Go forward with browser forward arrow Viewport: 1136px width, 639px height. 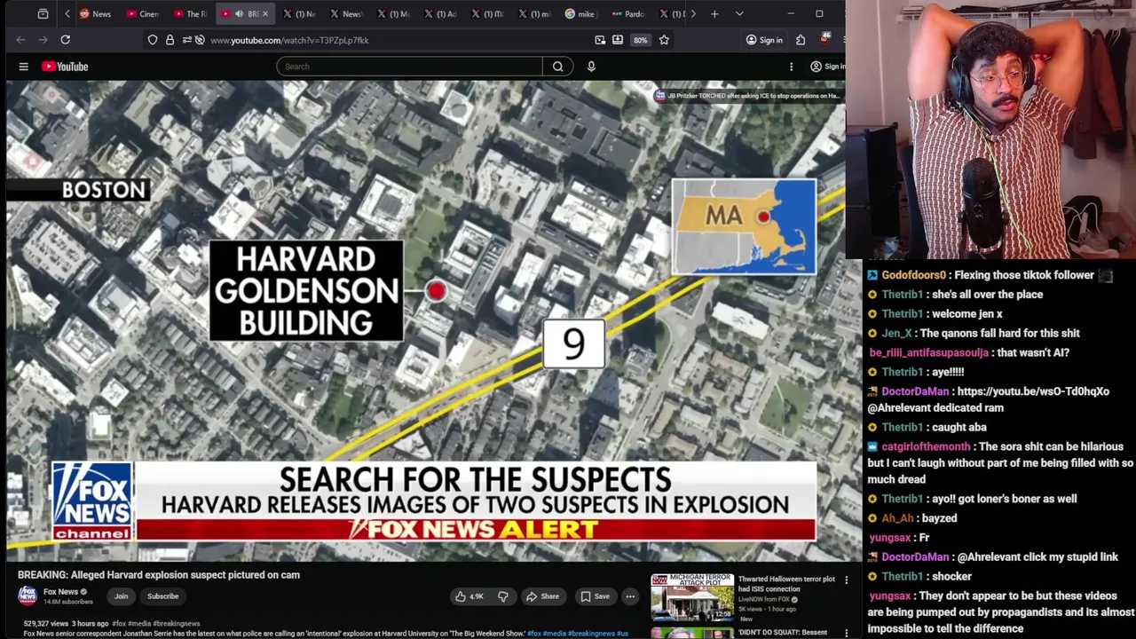click(43, 40)
